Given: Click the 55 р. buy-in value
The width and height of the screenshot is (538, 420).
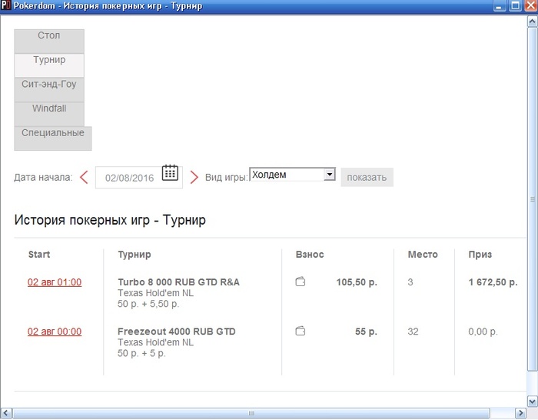Looking at the screenshot, I should tap(366, 332).
